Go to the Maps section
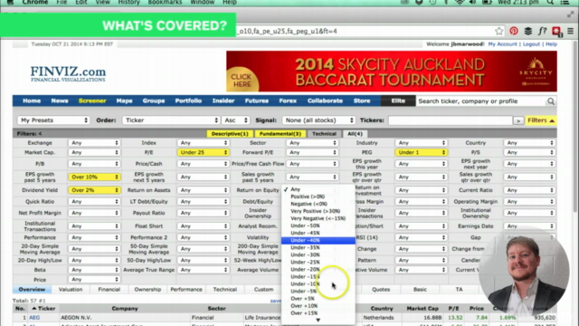The width and height of the screenshot is (579, 326). point(124,101)
